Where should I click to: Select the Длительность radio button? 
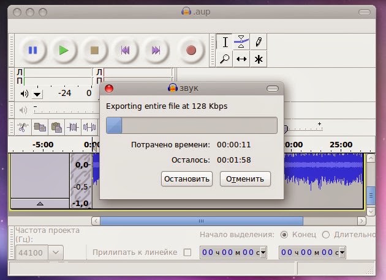pos(326,235)
